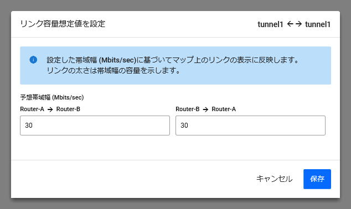Save the settings with 保存 button
351x209 pixels.
tap(317, 179)
